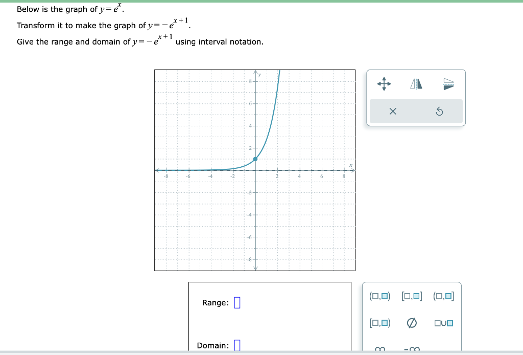523x355 pixels.
Task: Insert the empty set symbol
Action: coord(412,323)
